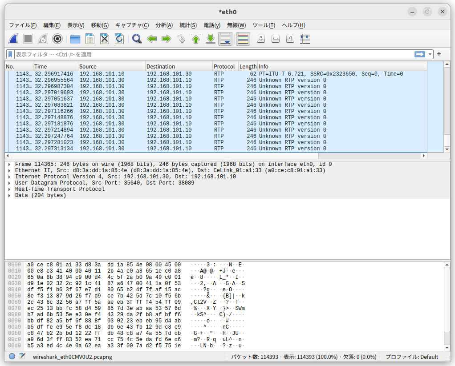Screen dimensions: 455x366
Task: Expand the User Datagram Protocol details
Action: (x=9, y=183)
